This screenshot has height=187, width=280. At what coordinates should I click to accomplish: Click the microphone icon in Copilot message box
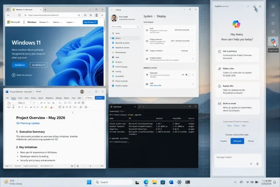257,164
